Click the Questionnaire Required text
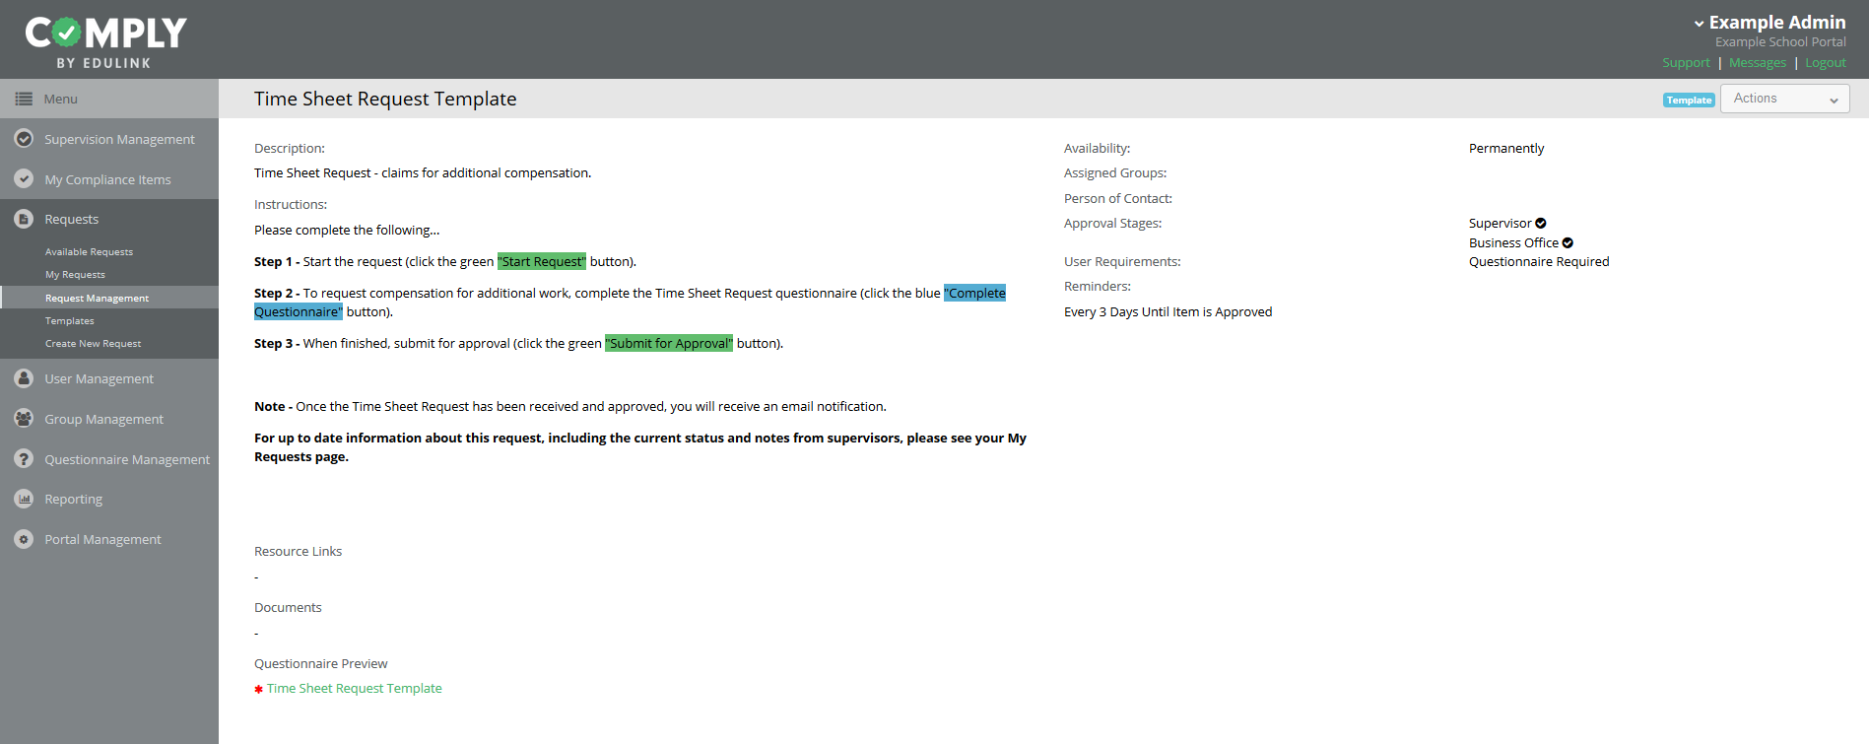 pyautogui.click(x=1539, y=262)
